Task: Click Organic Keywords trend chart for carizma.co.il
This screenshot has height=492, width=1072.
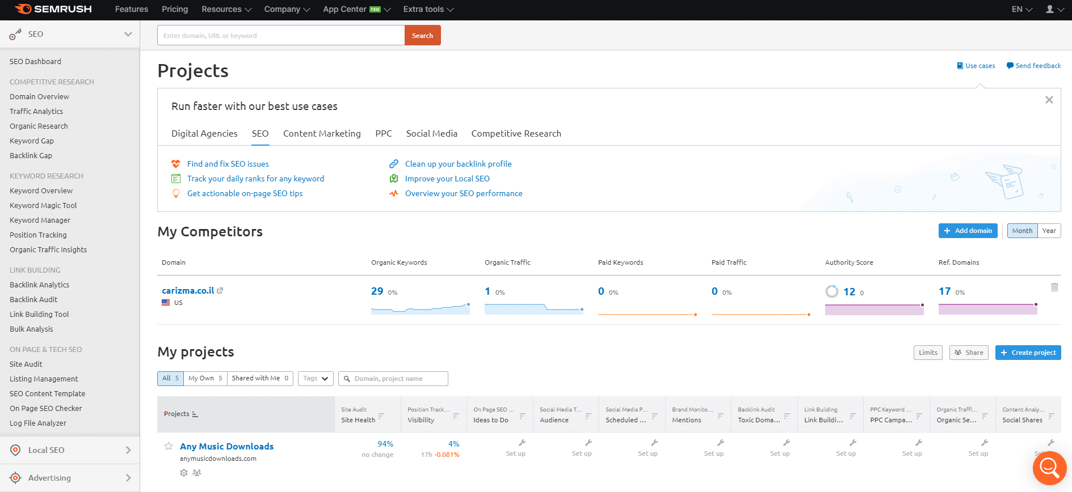Action: coord(421,308)
